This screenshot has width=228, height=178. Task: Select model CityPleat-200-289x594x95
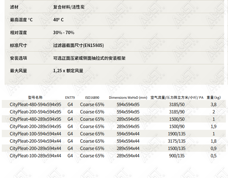(36, 126)
